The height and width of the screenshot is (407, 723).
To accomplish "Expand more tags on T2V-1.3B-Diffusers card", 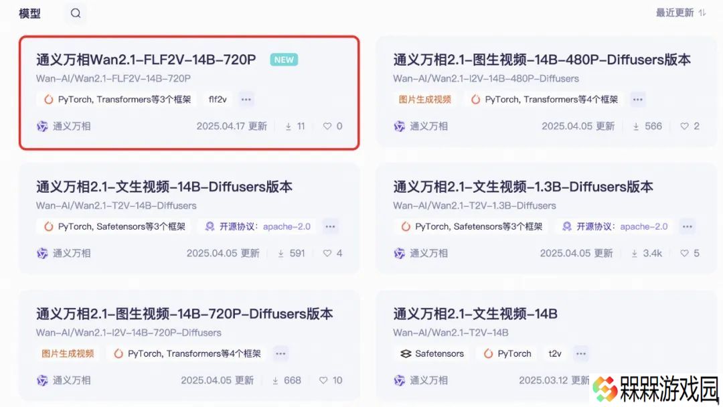I will (x=688, y=226).
